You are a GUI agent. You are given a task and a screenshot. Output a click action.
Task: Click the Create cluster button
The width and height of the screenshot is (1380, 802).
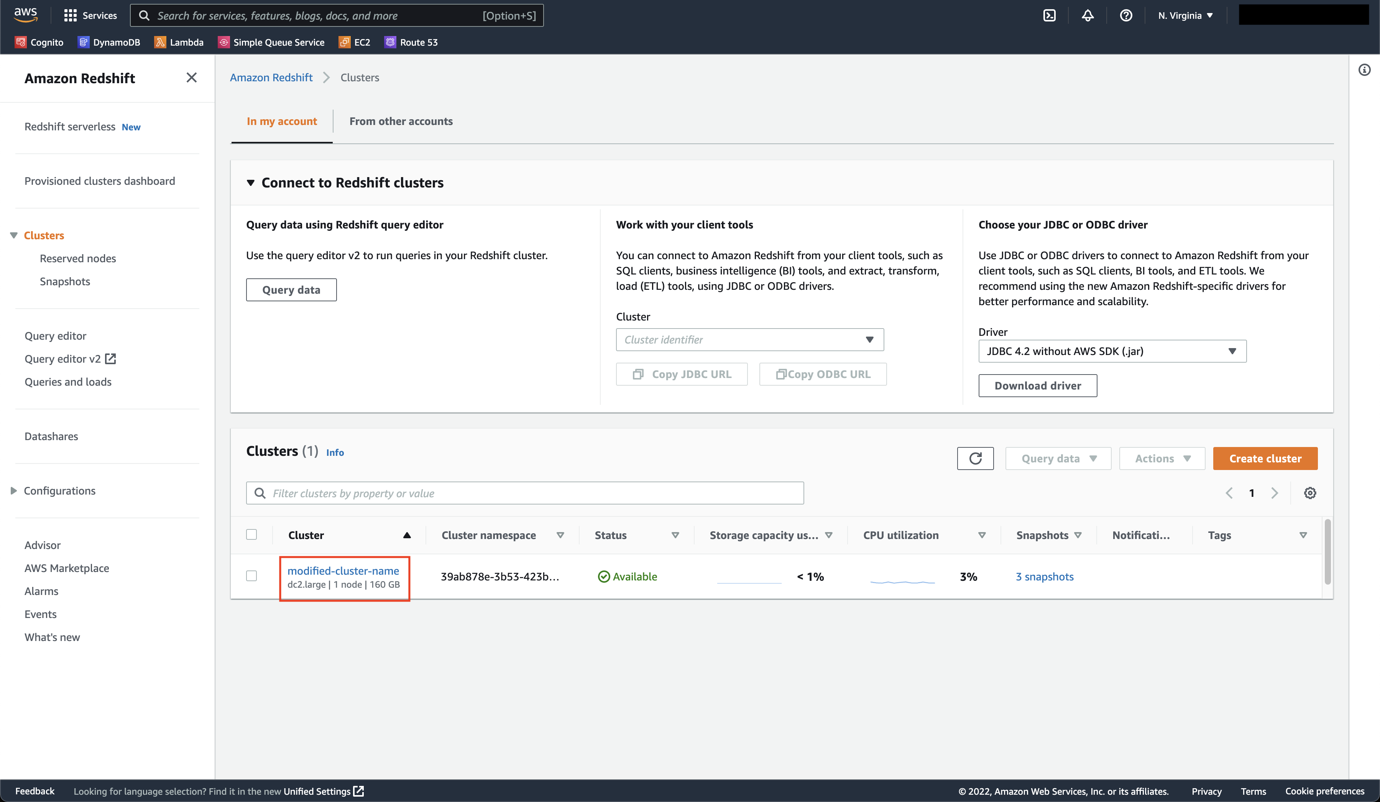tap(1265, 459)
